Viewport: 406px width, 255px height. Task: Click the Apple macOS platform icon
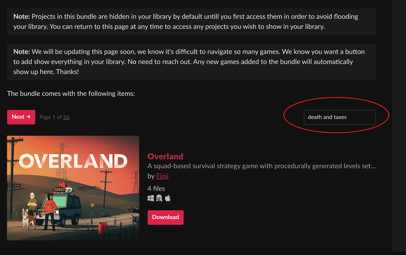167,198
